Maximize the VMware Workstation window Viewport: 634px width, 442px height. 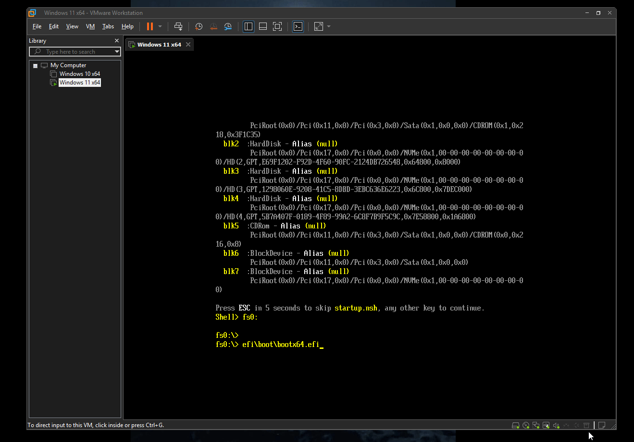(598, 13)
